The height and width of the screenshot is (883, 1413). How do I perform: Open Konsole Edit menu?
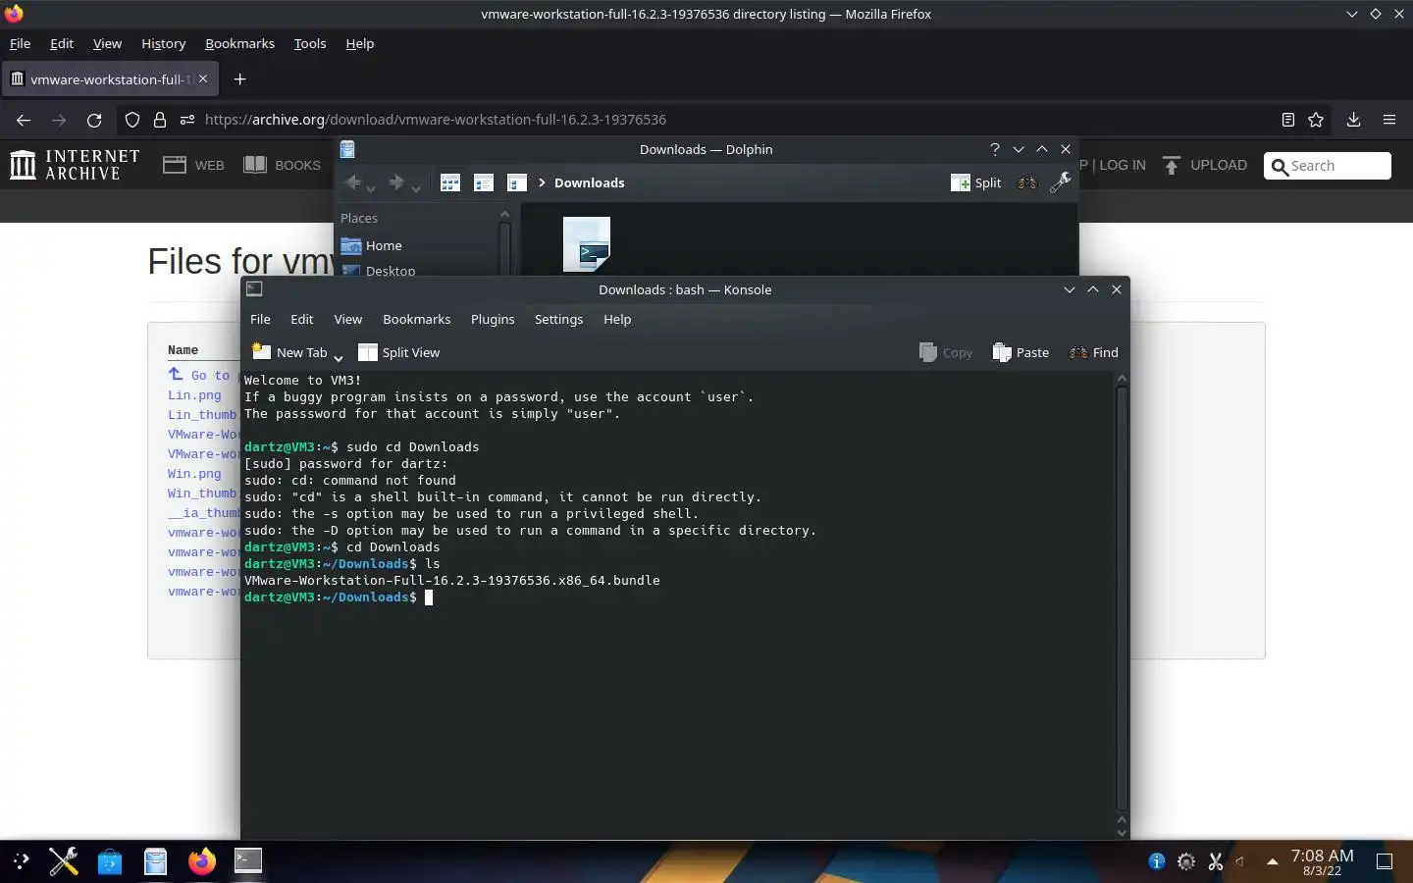pos(302,319)
